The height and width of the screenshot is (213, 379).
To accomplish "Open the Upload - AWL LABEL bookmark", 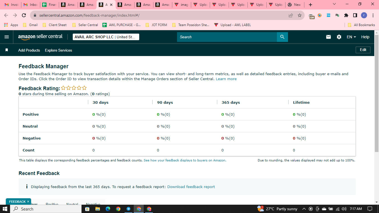I will [x=233, y=25].
